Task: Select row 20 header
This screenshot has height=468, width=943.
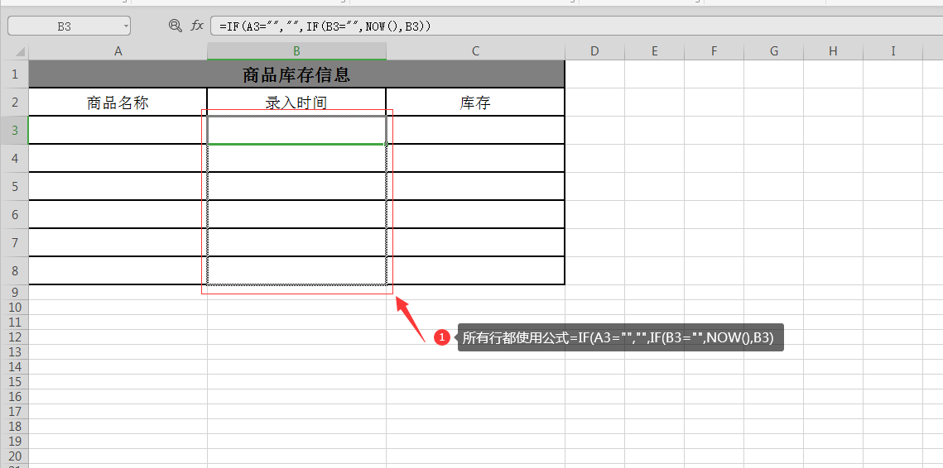Action: (x=14, y=456)
